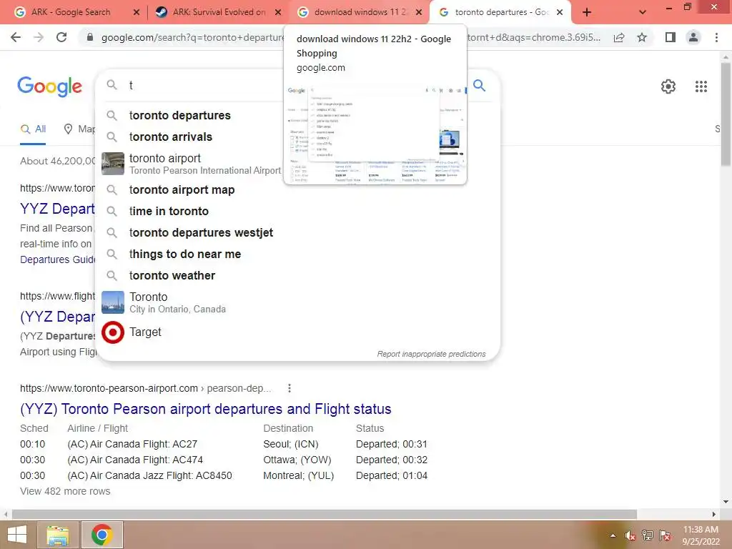Click in the Google search input field
The width and height of the screenshot is (732, 549).
pos(205,86)
